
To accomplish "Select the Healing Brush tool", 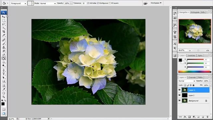I will click(4, 40).
